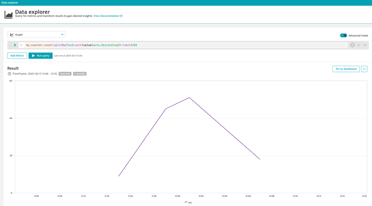372x206 pixels.
Task: Select the Data explorer title bar tab
Action: tap(10, 3)
